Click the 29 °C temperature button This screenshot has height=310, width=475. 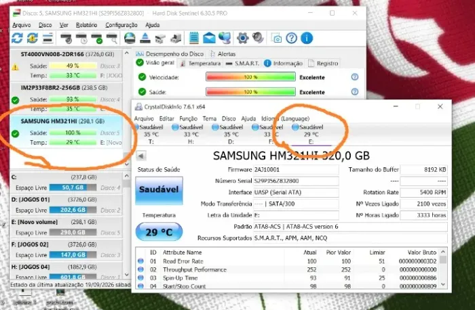pos(159,231)
